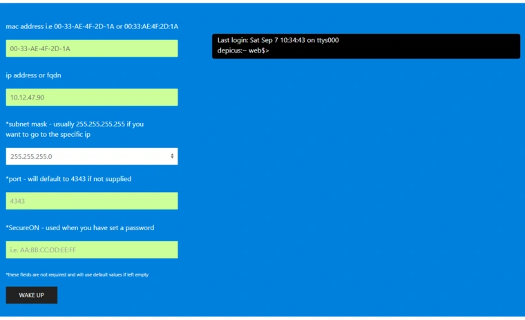Click the 'depicus:~ web$>' prompt line
Screen dimensions: 525x320
click(x=243, y=50)
